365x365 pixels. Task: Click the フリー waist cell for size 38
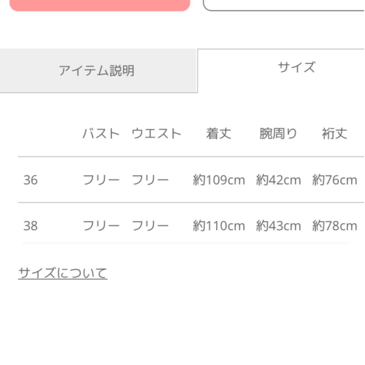click(150, 225)
